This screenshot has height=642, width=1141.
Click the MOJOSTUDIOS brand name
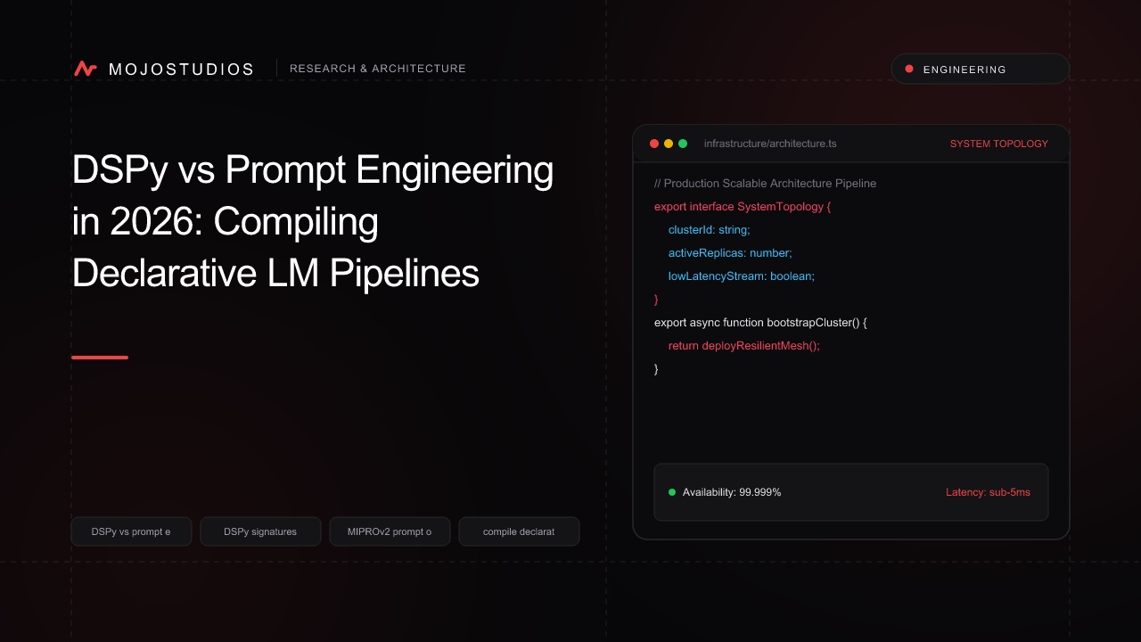tap(181, 69)
